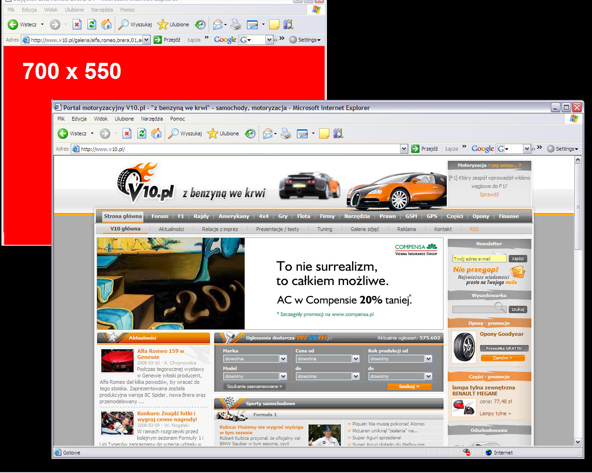This screenshot has height=473, width=592.
Task: Stop page loading in the V10.pl window
Action: coord(127,133)
